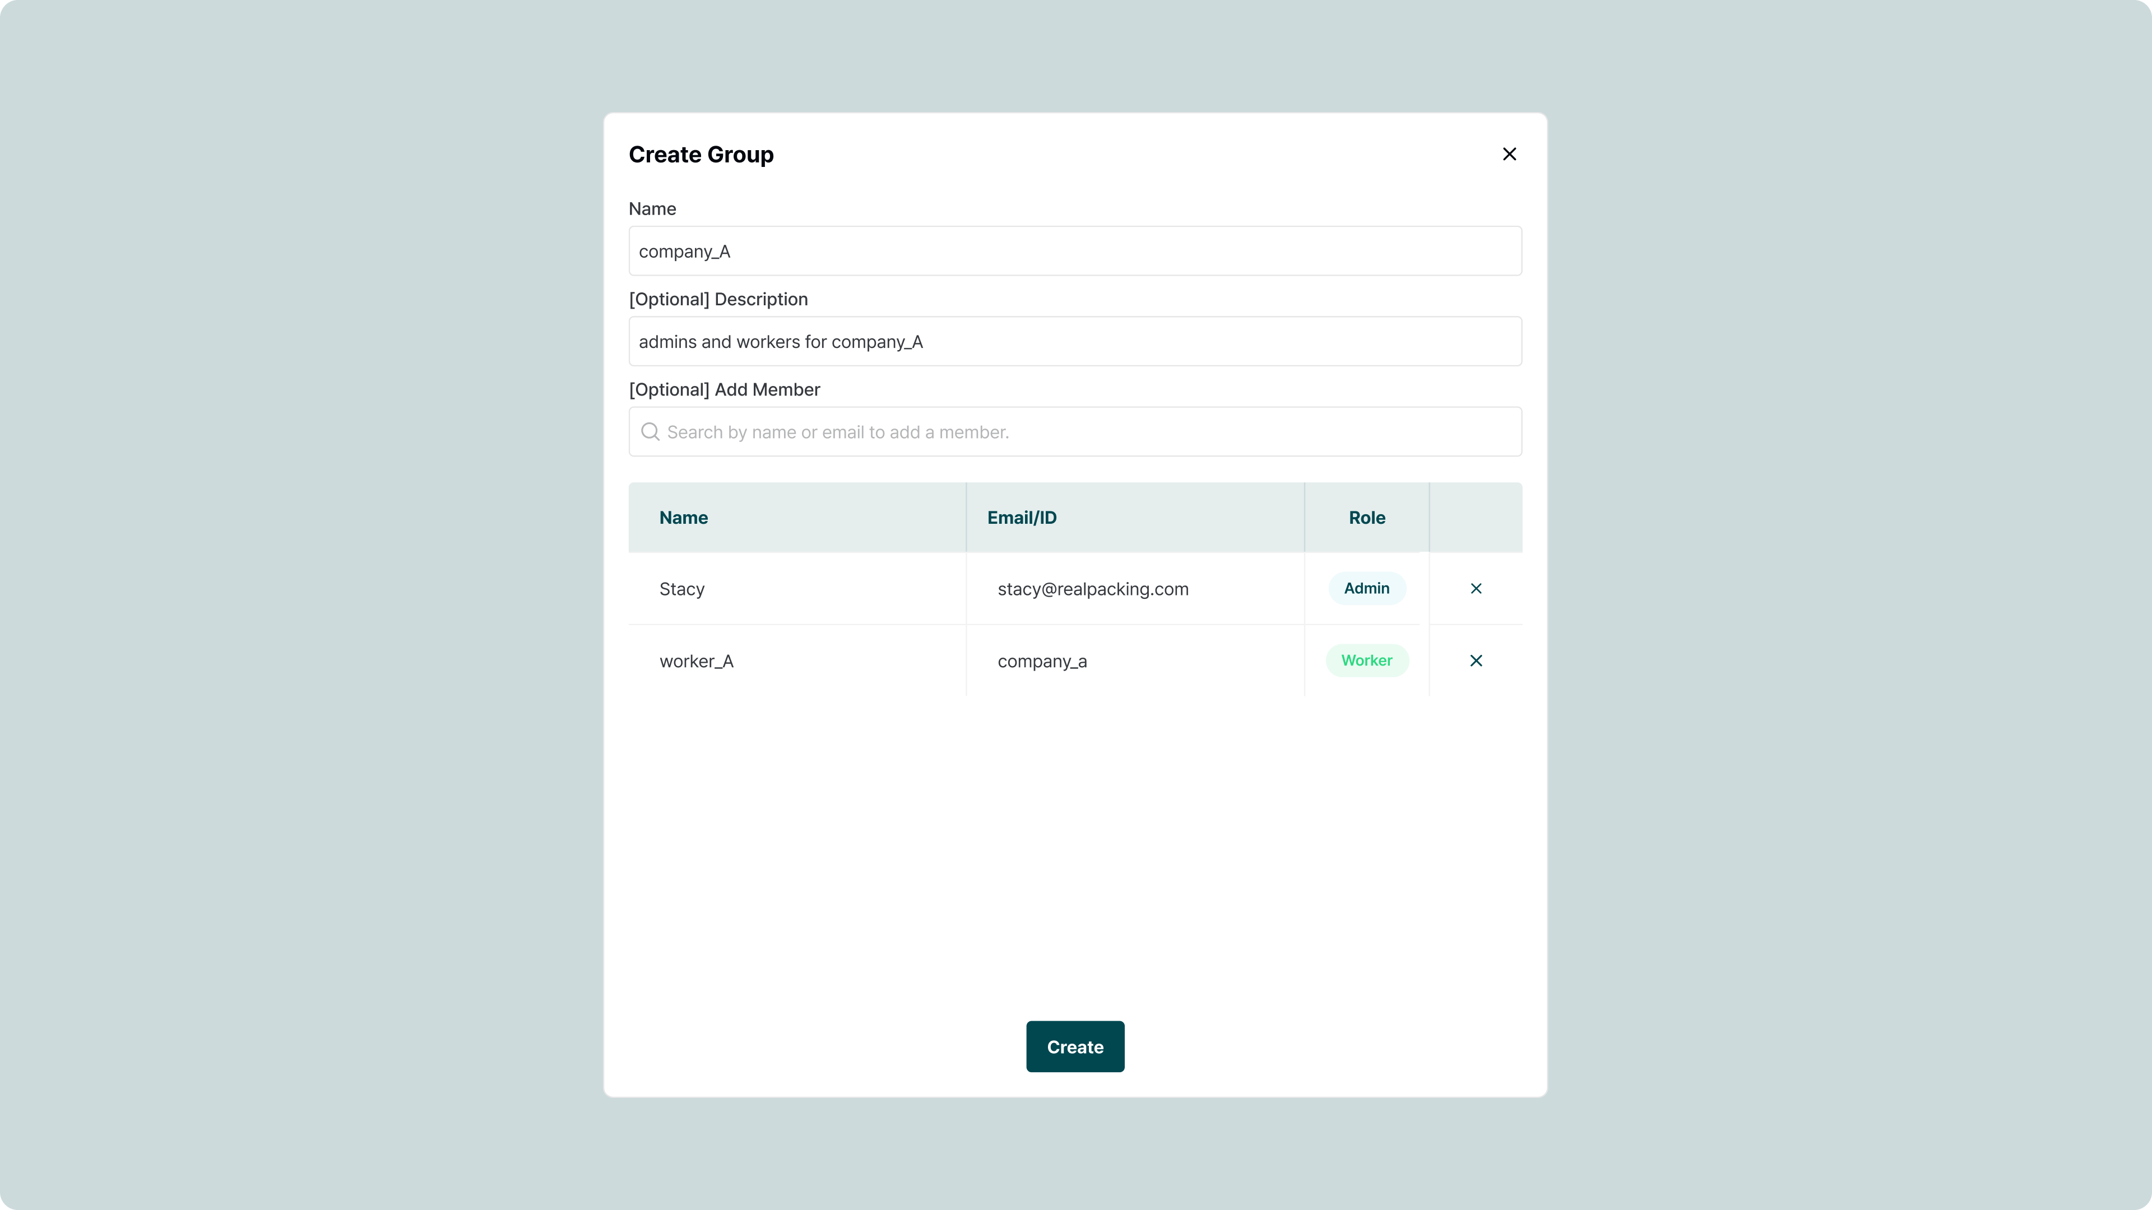The height and width of the screenshot is (1210, 2152).
Task: Click the [Optional] Add Member label
Action: coord(723,390)
